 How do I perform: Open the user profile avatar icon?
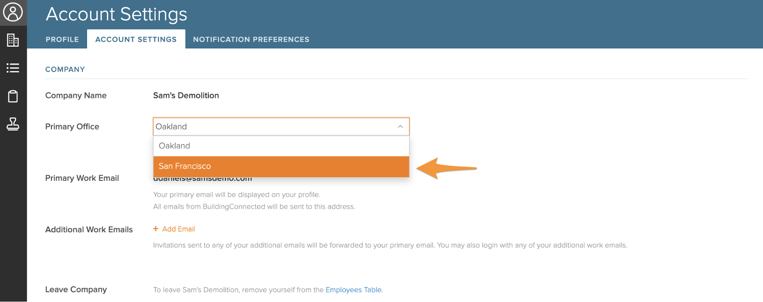13,12
